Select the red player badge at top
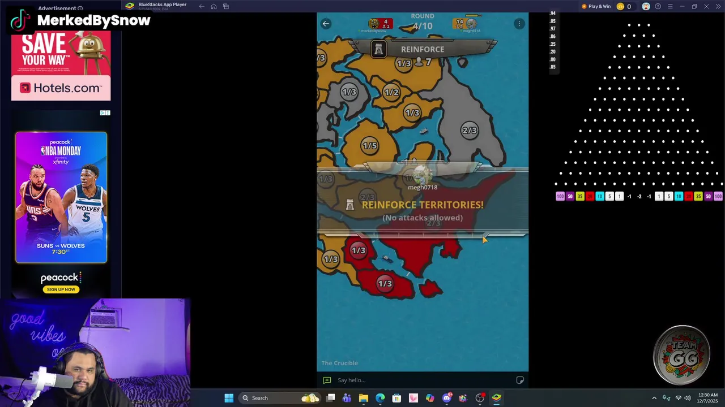This screenshot has height=407, width=725. [x=380, y=24]
